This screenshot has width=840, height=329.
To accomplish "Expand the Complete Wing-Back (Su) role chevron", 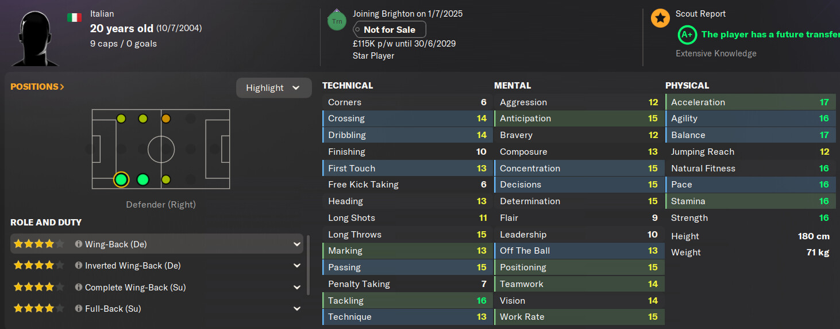I will (297, 287).
